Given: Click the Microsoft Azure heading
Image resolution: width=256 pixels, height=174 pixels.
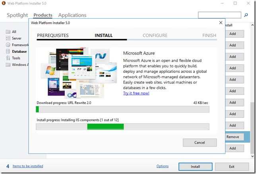Looking at the screenshot, I should click(139, 53).
